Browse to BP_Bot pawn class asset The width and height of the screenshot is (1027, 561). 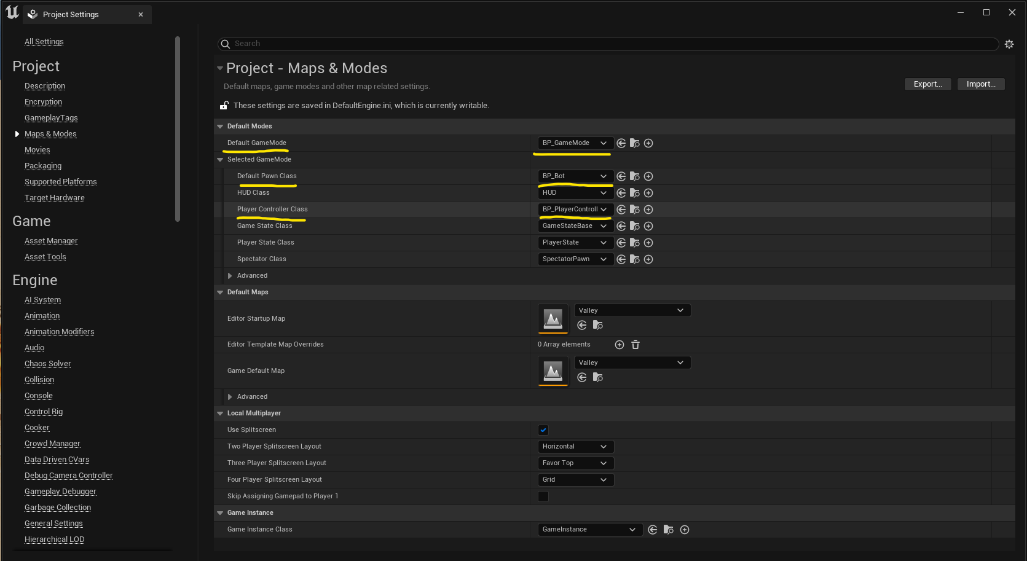tap(635, 176)
